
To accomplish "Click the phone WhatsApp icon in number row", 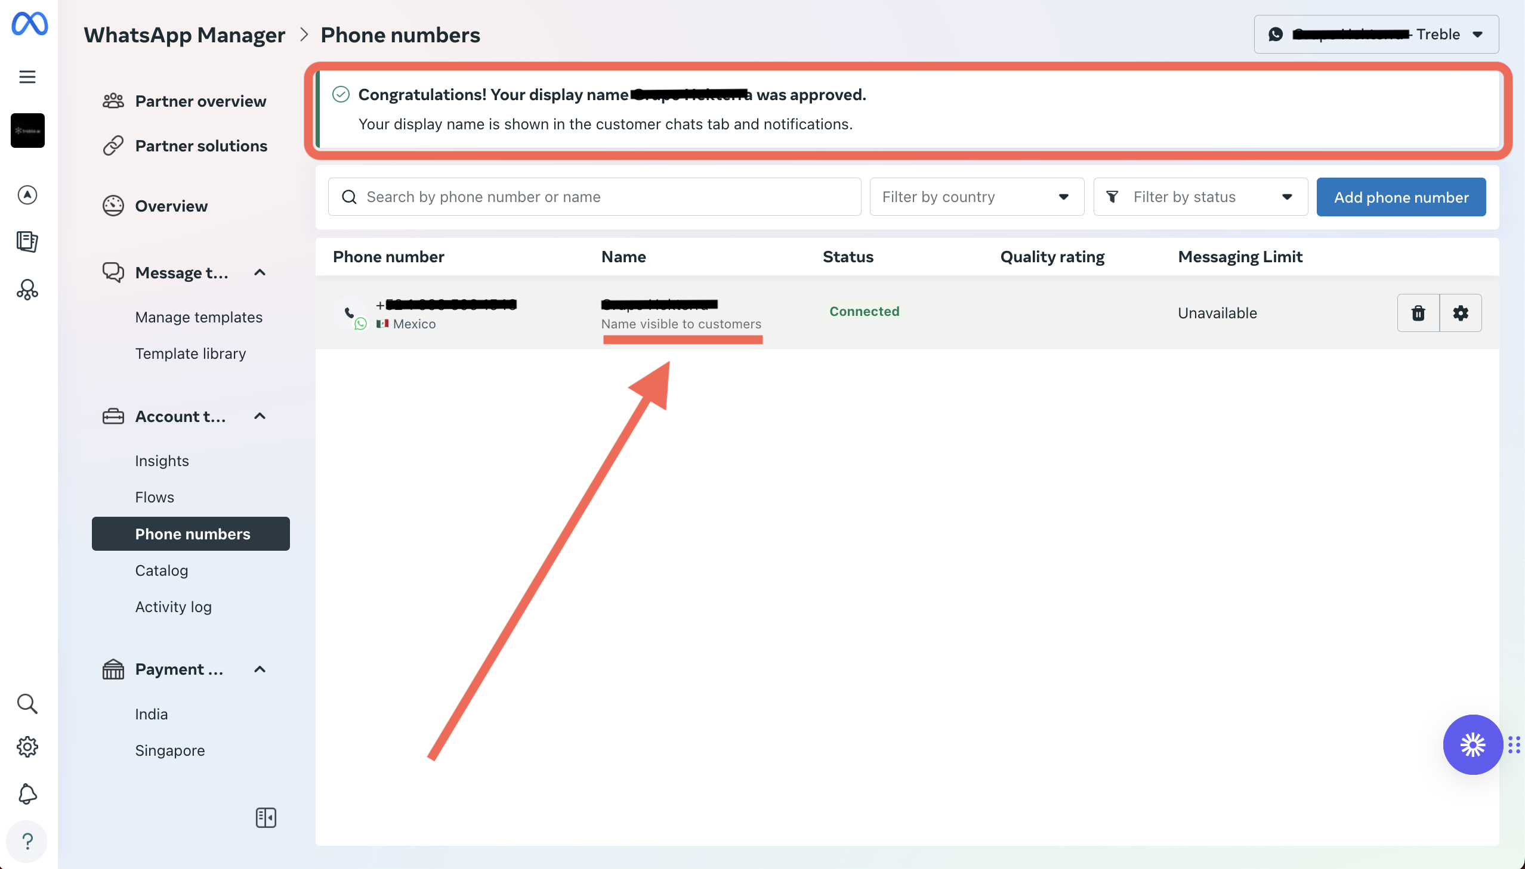I will (x=351, y=314).
